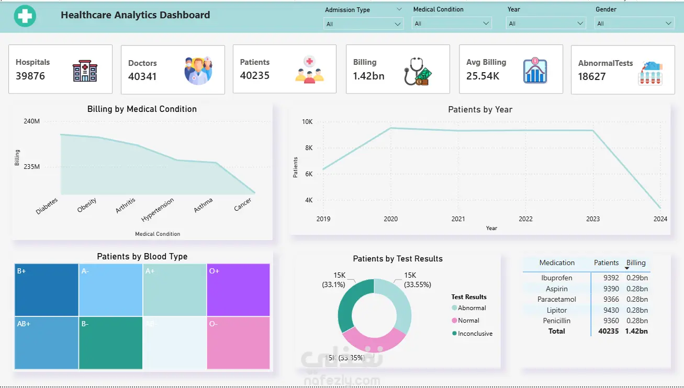This screenshot has width=684, height=388.
Task: Select the Ibuprofen row in table
Action: 586,278
